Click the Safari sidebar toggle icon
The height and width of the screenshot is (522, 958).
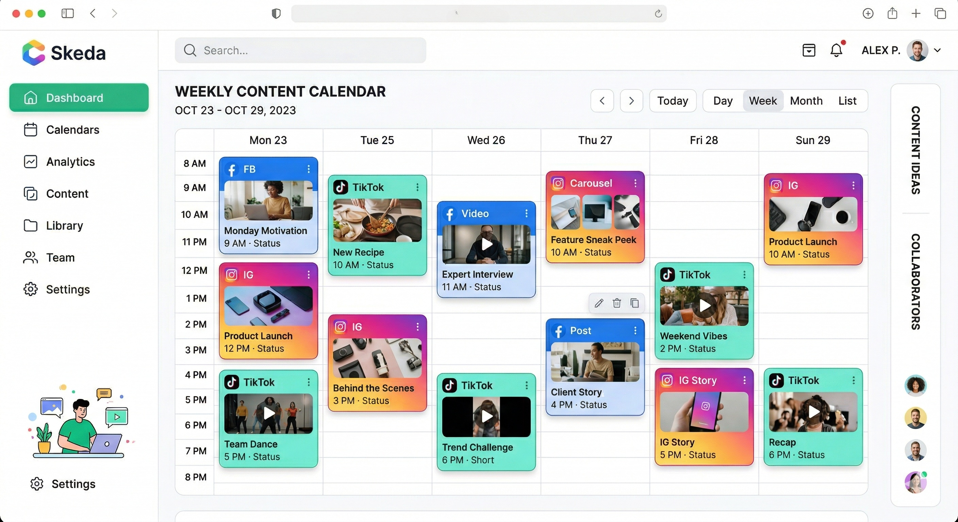coord(67,13)
